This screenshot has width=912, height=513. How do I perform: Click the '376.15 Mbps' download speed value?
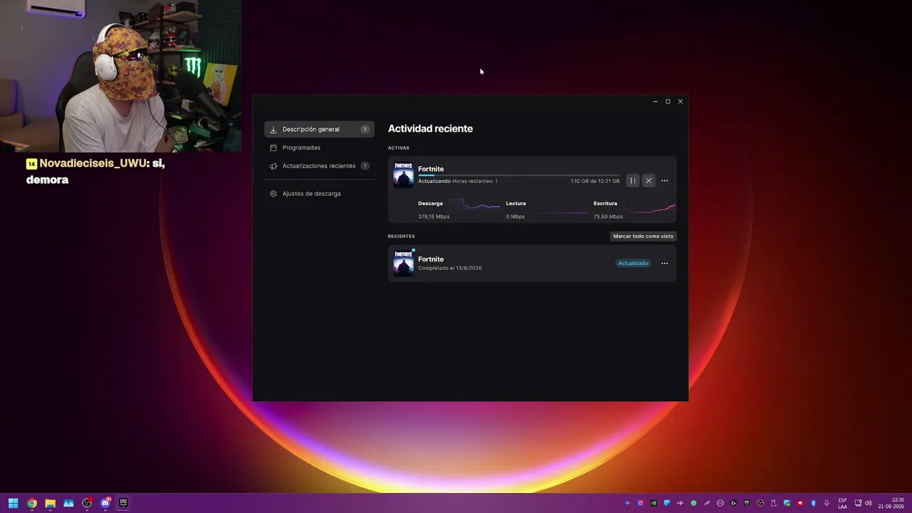click(434, 217)
